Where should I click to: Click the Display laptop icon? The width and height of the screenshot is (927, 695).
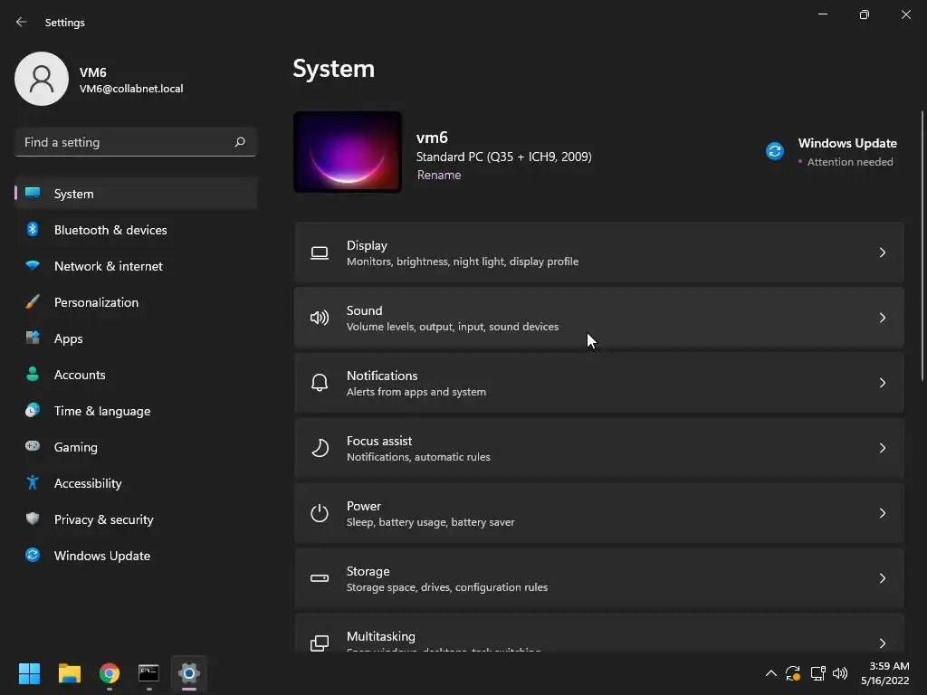[x=320, y=253]
